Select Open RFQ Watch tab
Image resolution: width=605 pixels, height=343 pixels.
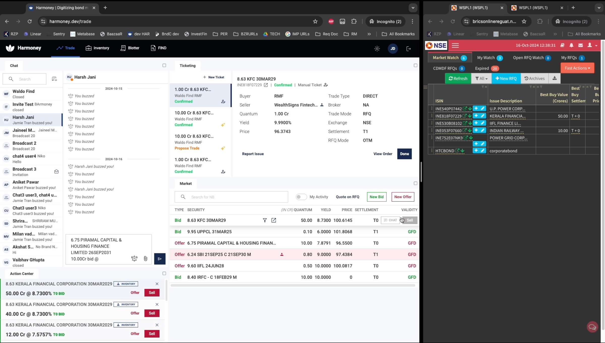(532, 58)
